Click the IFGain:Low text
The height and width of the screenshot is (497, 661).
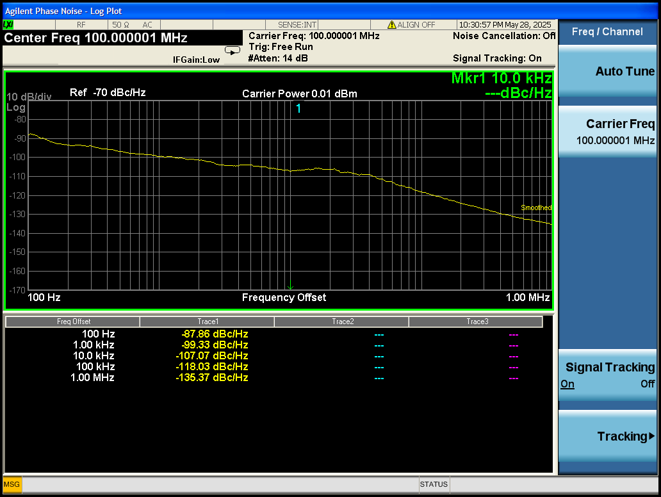tap(196, 60)
